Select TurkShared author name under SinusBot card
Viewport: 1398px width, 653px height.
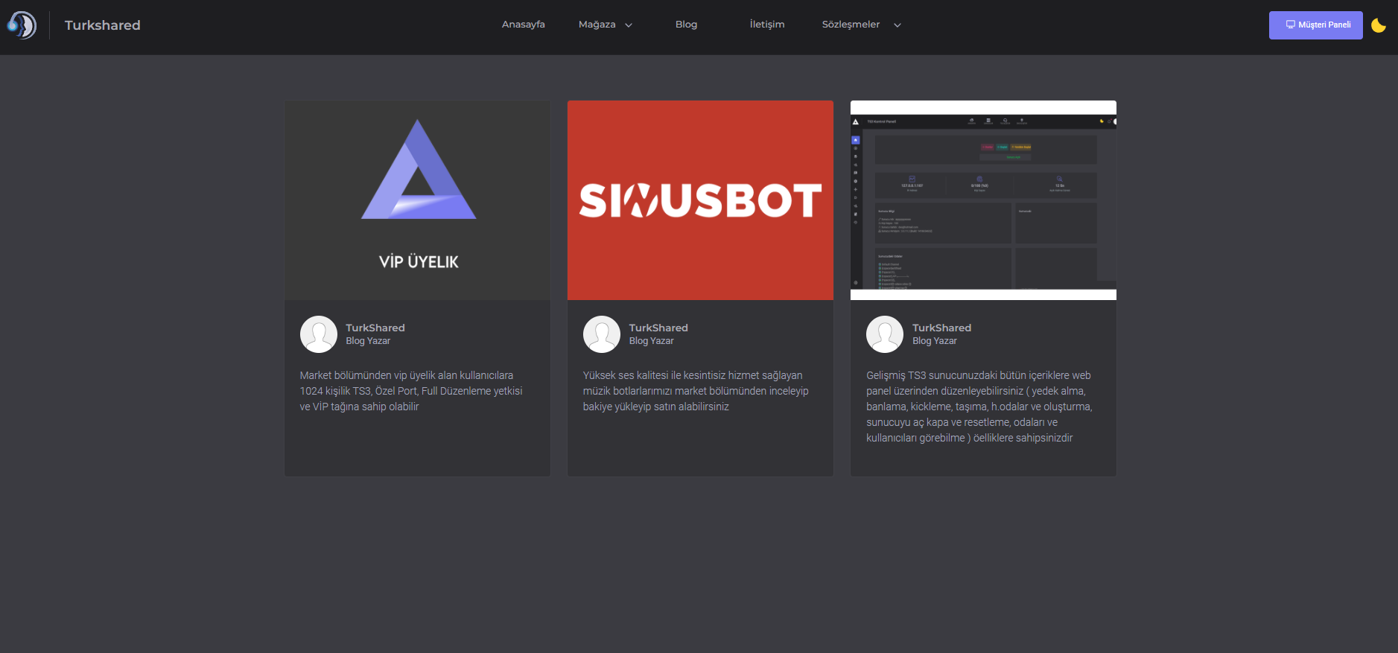point(658,328)
